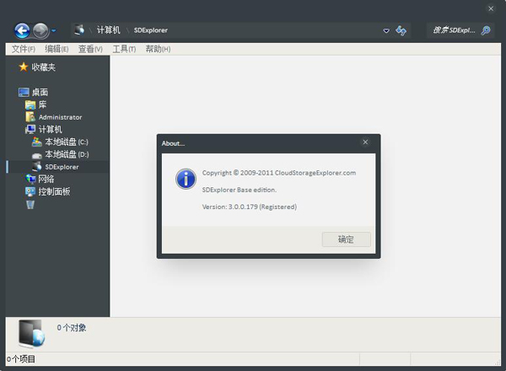
Task: Click the refresh icon in address bar
Action: click(401, 30)
